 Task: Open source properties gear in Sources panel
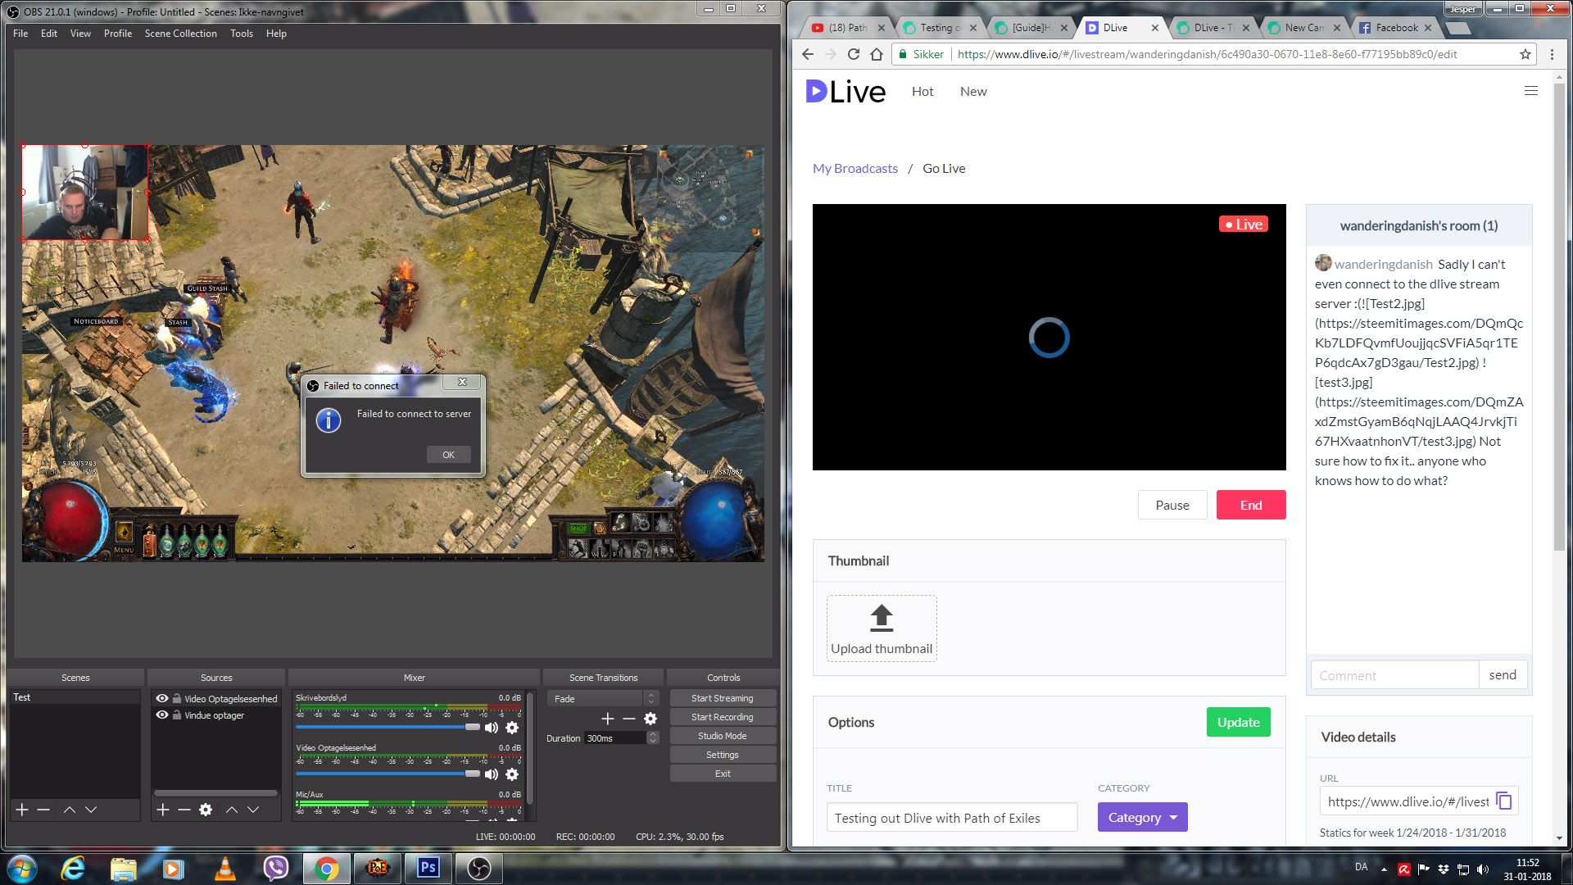(206, 810)
